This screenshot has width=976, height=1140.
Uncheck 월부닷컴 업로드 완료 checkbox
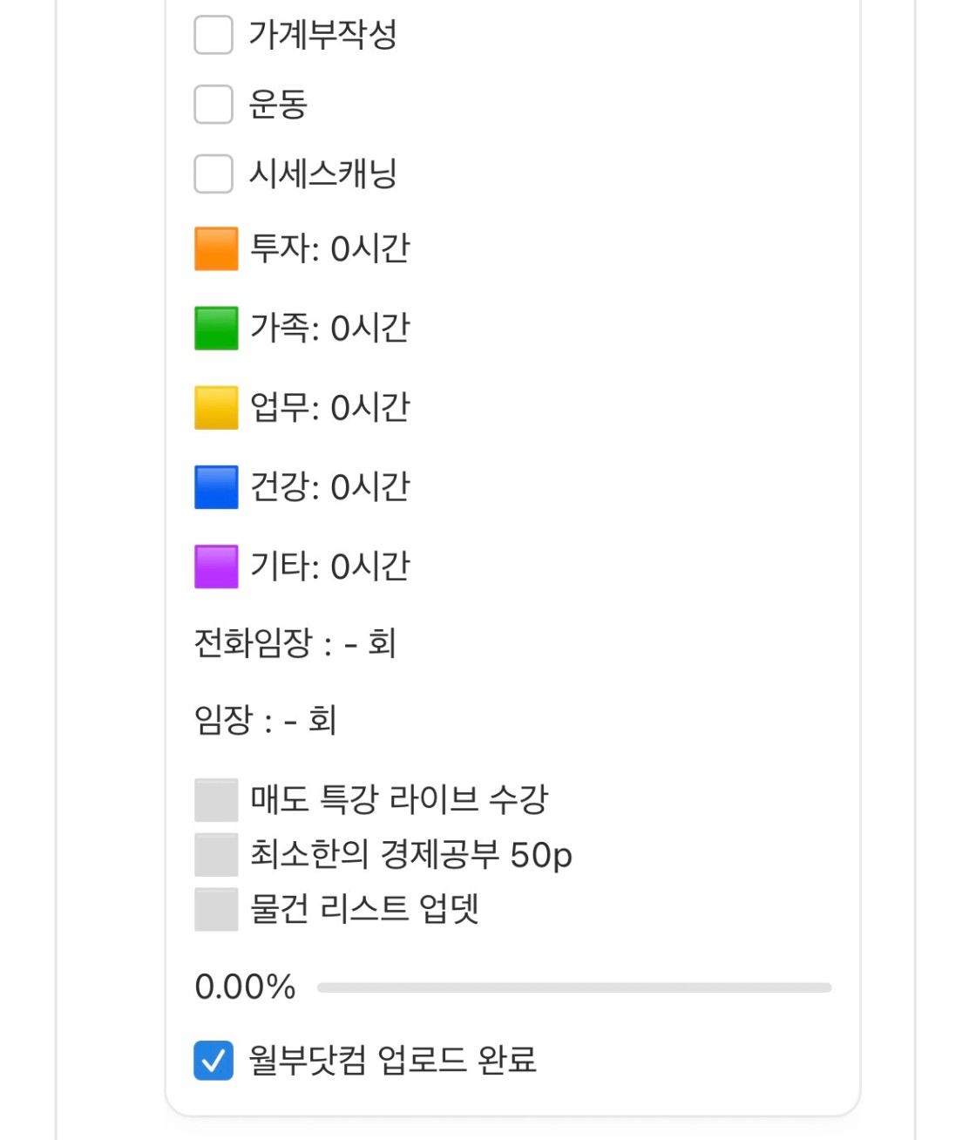(213, 1060)
